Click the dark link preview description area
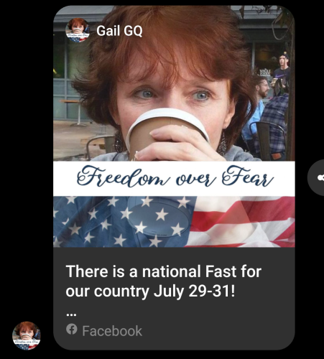Image resolution: width=324 pixels, height=359 pixels. click(x=174, y=299)
